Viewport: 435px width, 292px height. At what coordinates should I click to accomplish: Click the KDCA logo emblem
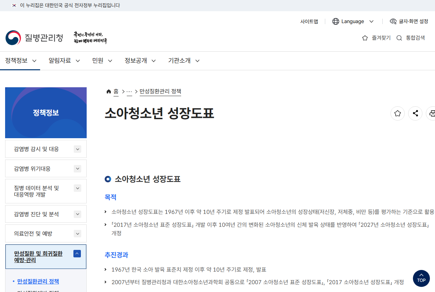tap(13, 38)
